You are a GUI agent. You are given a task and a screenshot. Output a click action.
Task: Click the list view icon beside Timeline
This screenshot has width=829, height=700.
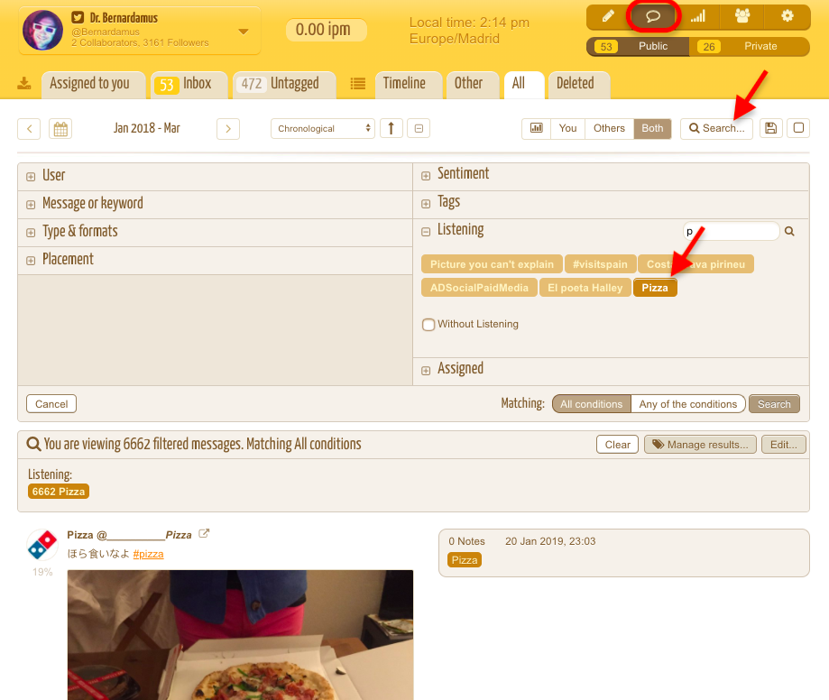(358, 84)
